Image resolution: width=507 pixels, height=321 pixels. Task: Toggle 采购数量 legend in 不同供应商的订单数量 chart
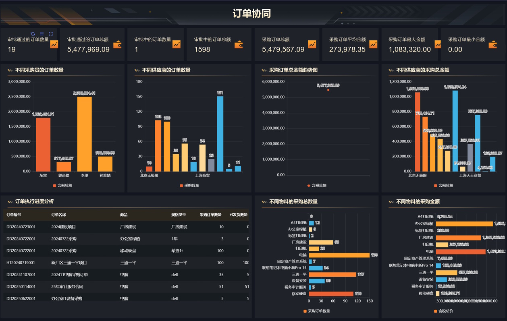tap(189, 186)
